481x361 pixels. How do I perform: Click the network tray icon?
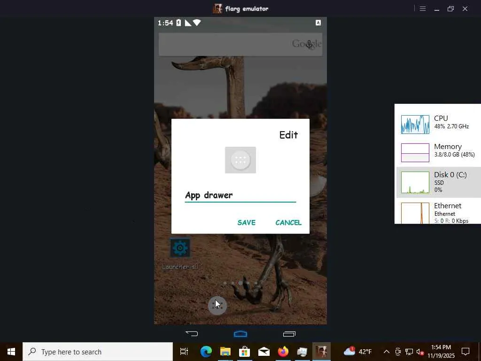(x=409, y=352)
